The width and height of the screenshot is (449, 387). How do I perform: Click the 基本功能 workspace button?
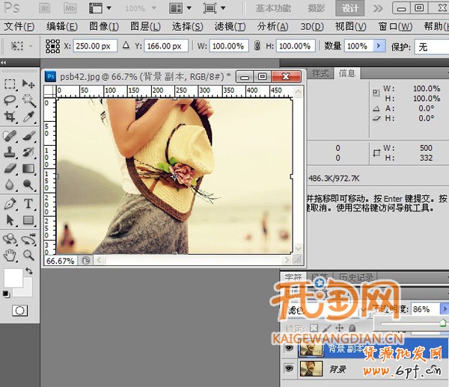tap(274, 8)
